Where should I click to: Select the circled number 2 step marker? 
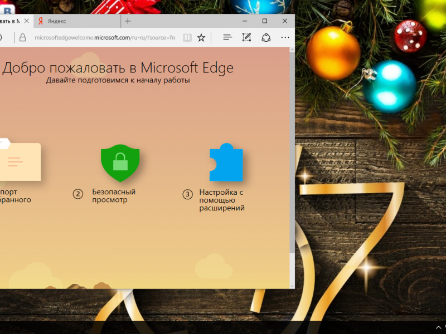click(x=78, y=194)
